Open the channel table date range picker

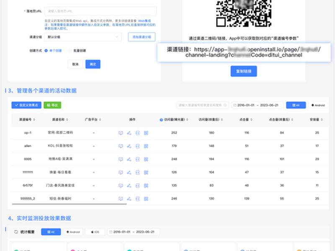257,105
